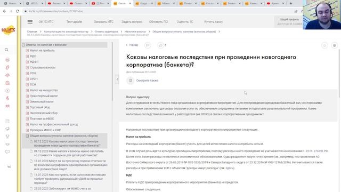Viewport: 341px width, 192px height.
Task: Open 'Задать вопрос' menu item
Action: click(132, 22)
